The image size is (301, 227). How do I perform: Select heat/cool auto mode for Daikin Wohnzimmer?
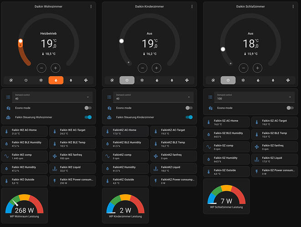click(x=11, y=80)
